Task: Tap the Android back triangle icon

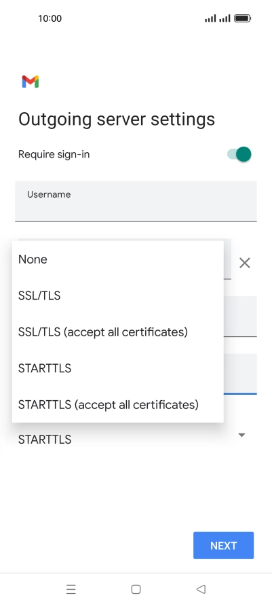Action: (x=201, y=589)
